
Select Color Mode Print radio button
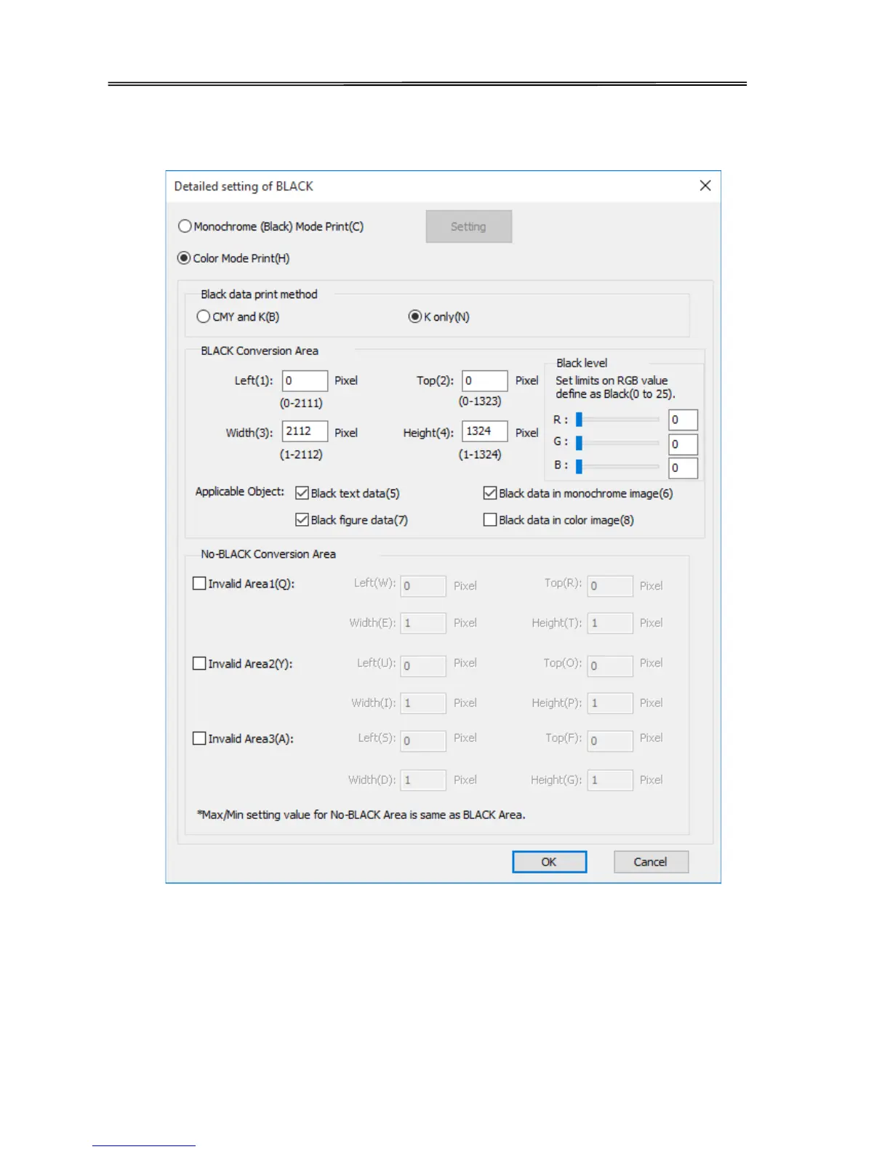(184, 258)
